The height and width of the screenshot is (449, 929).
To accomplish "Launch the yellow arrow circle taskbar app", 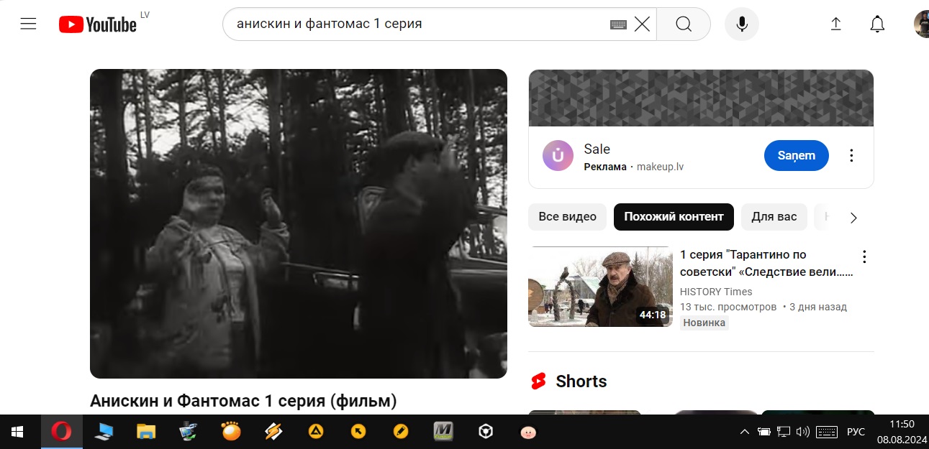I will tap(358, 432).
